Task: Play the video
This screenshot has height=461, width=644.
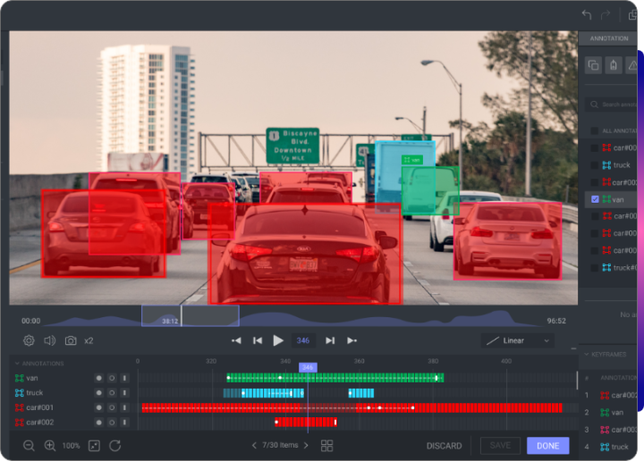Action: coord(278,340)
